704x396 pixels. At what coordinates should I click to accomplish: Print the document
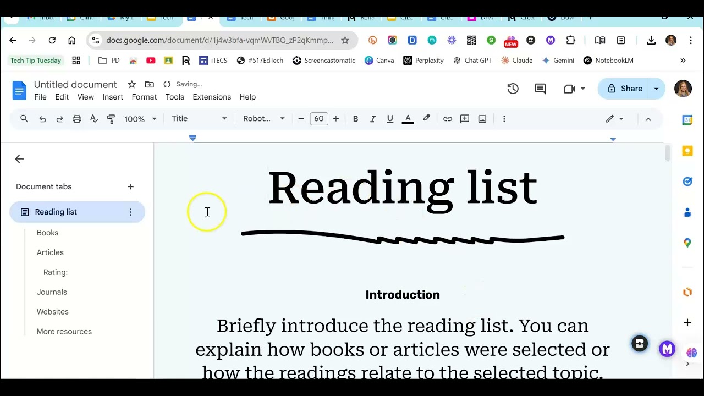[77, 119]
